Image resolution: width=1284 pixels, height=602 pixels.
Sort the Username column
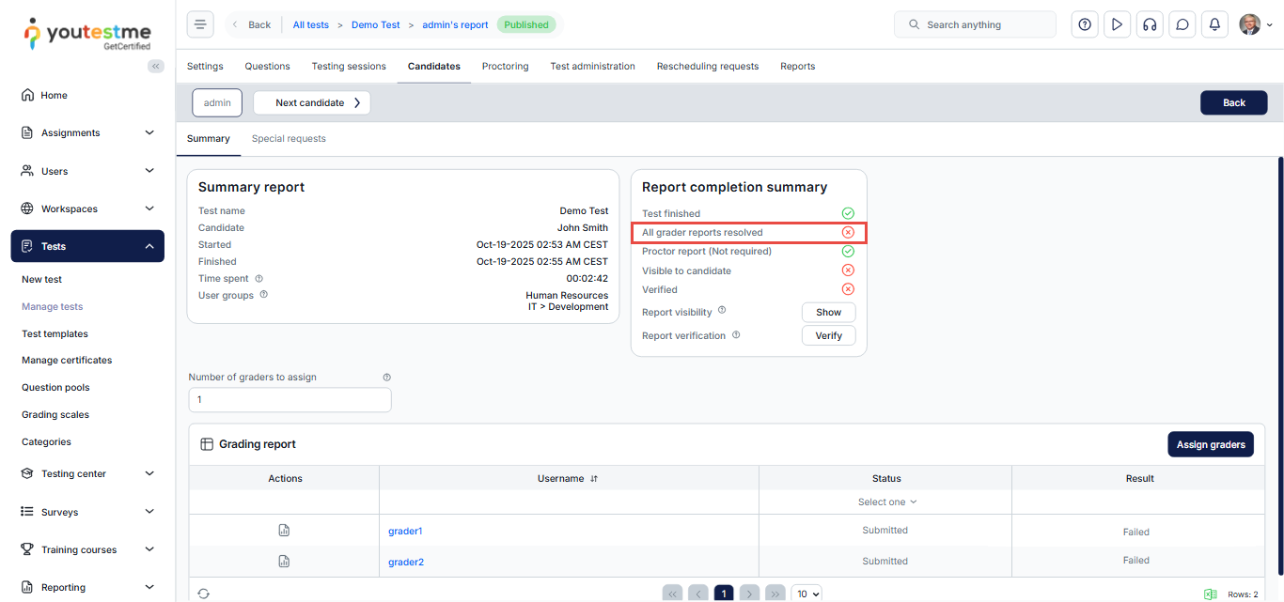point(594,479)
